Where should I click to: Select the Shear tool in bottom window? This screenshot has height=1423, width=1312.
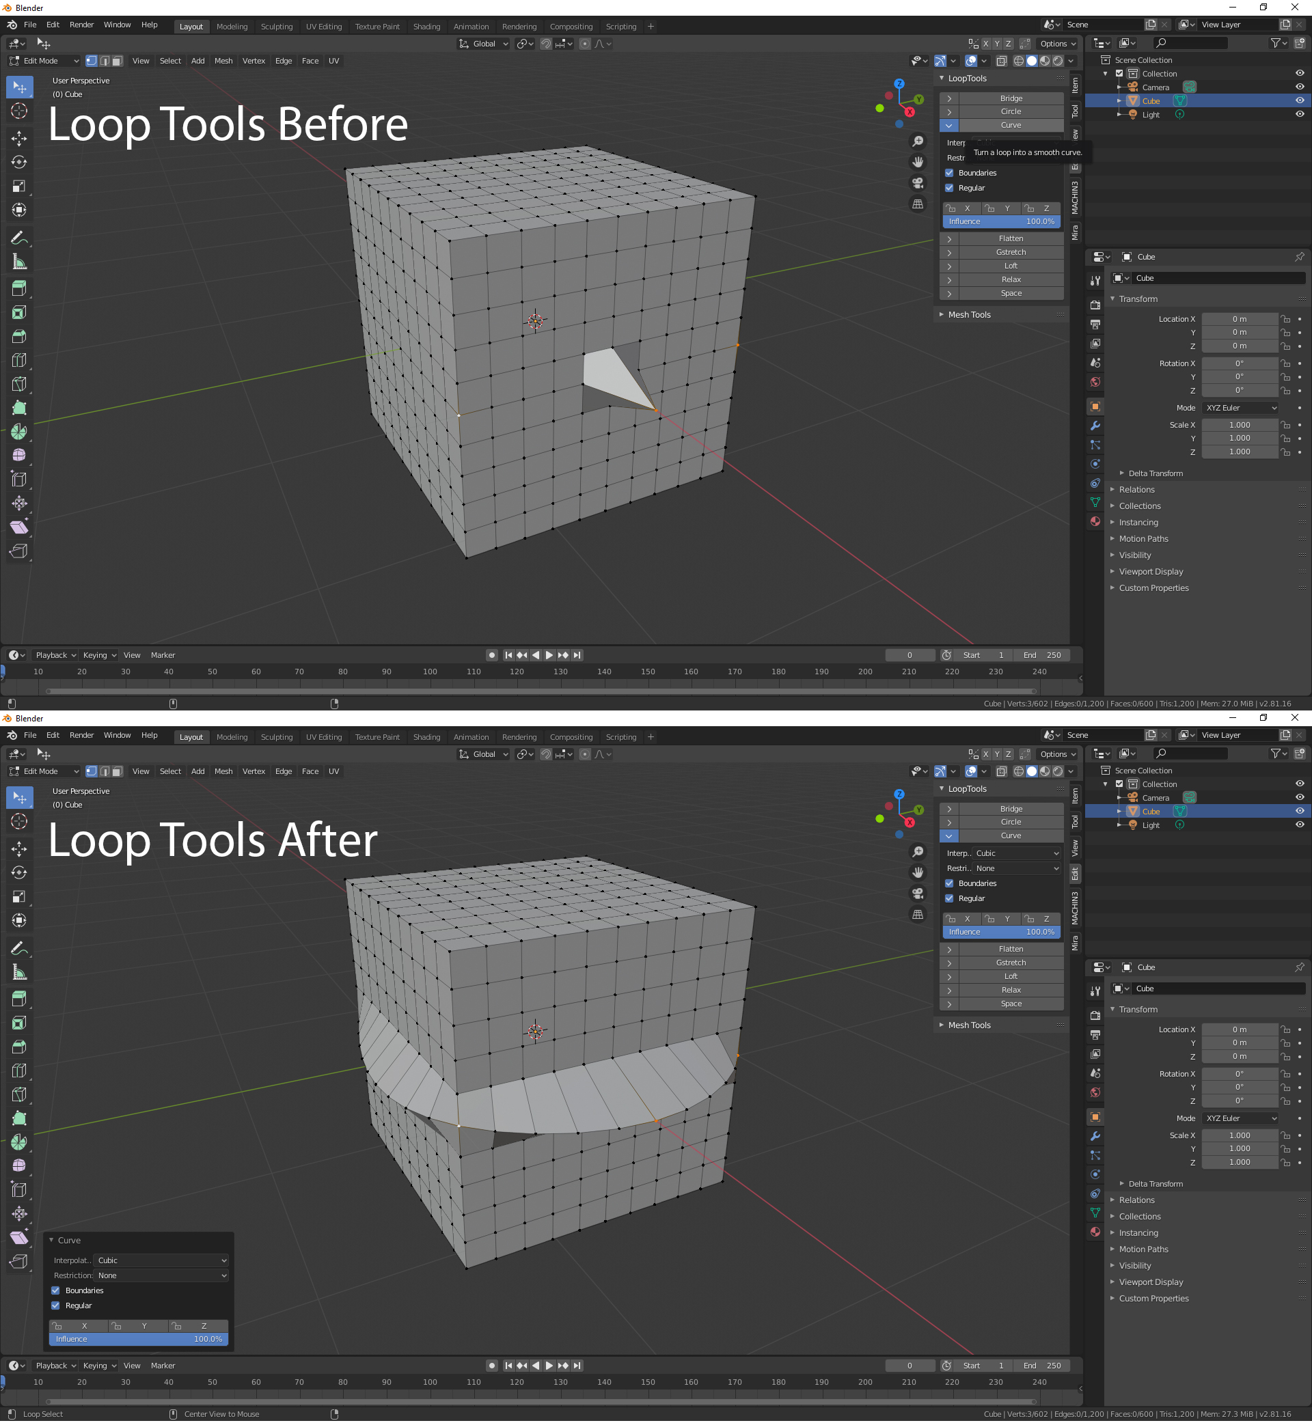point(19,1238)
